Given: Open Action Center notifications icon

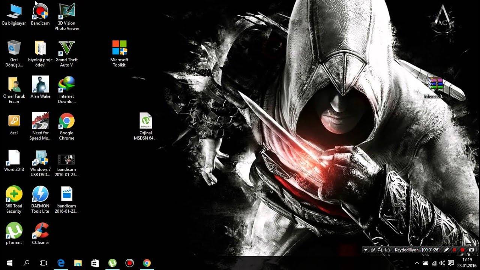Looking at the screenshot, I should (451, 263).
